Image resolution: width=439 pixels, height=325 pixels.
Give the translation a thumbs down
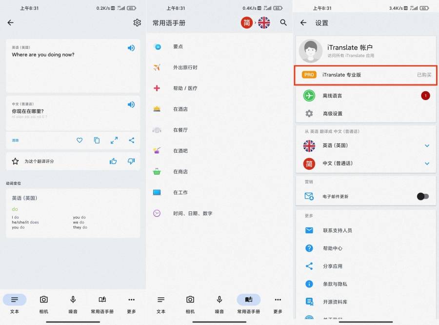pos(131,161)
